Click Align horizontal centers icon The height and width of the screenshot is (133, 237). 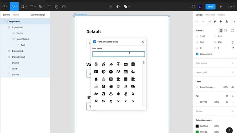203,21
